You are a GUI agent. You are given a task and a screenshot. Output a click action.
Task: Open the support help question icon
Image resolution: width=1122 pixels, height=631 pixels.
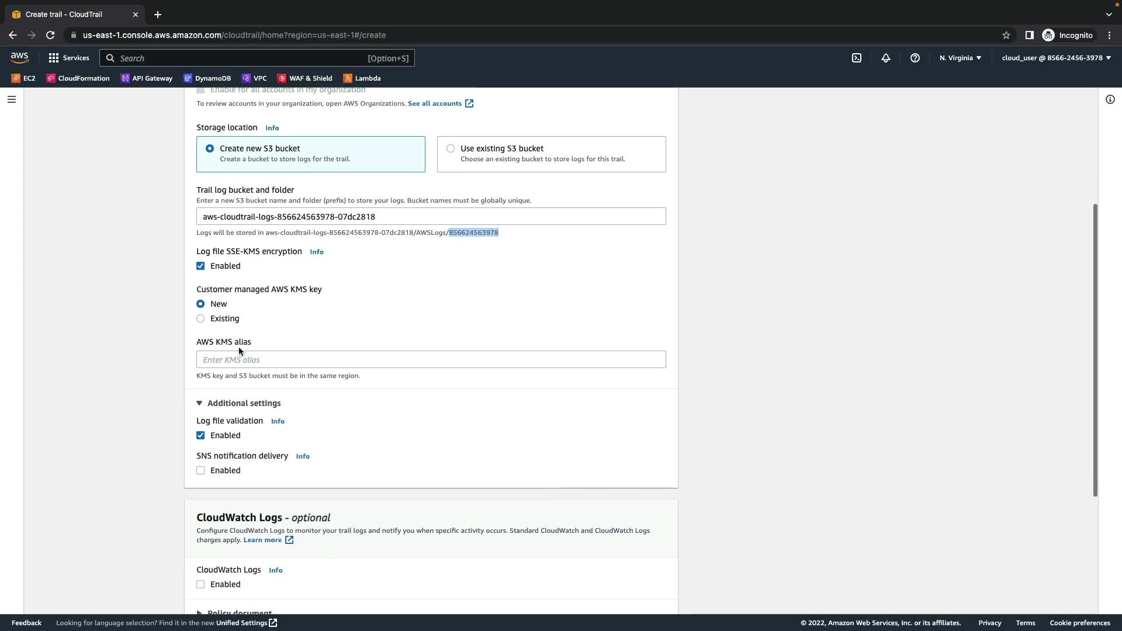[x=915, y=58]
